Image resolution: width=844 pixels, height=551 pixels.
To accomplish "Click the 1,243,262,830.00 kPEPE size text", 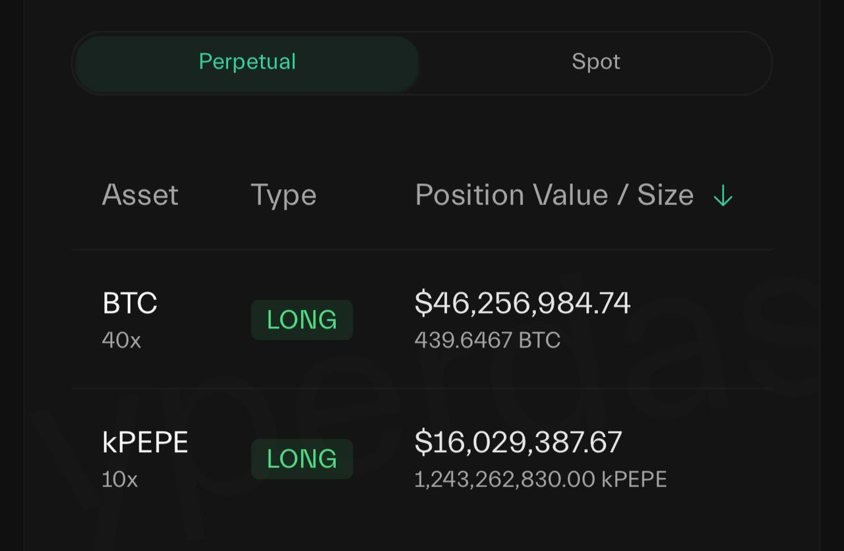I will pos(541,479).
